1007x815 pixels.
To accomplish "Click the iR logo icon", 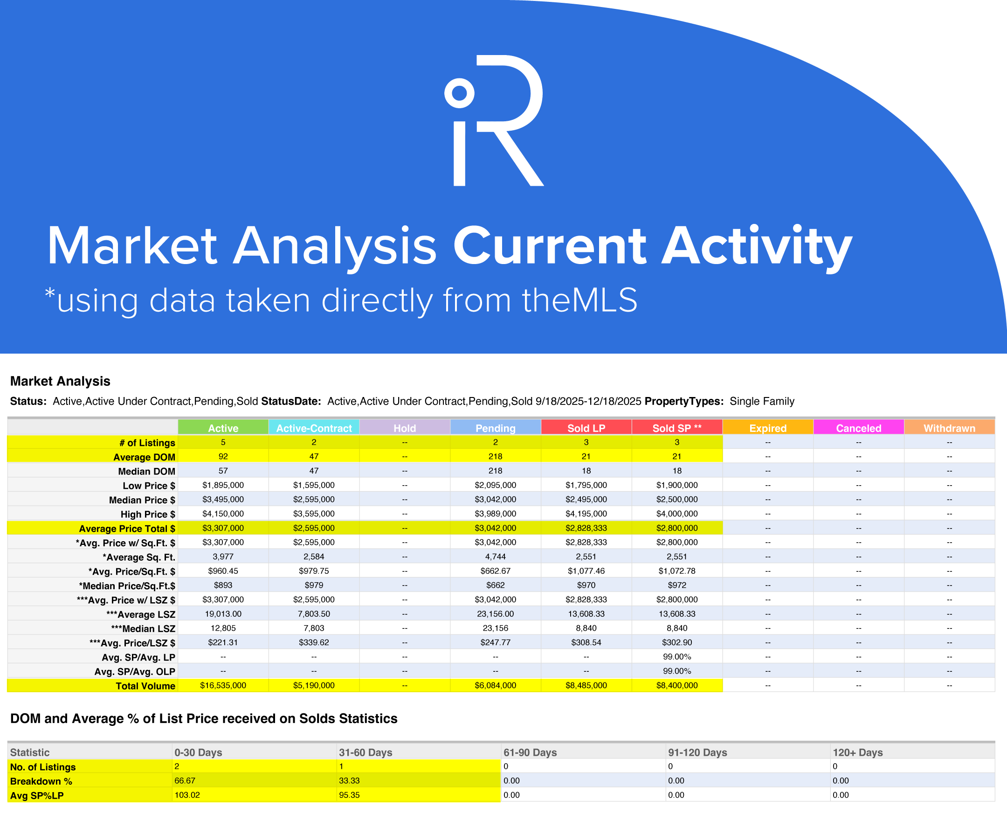I will pyautogui.click(x=494, y=121).
